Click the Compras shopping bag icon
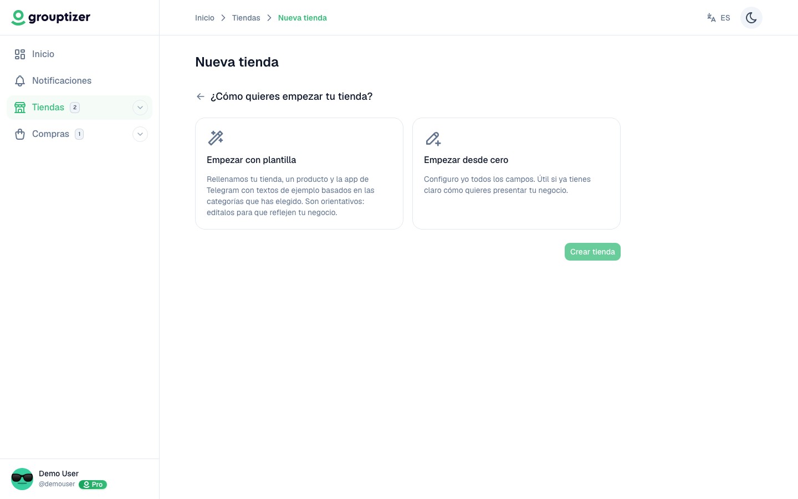Image resolution: width=798 pixels, height=499 pixels. click(x=20, y=134)
